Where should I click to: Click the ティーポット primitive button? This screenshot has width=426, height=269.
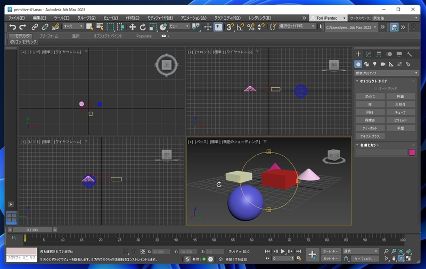coord(370,128)
